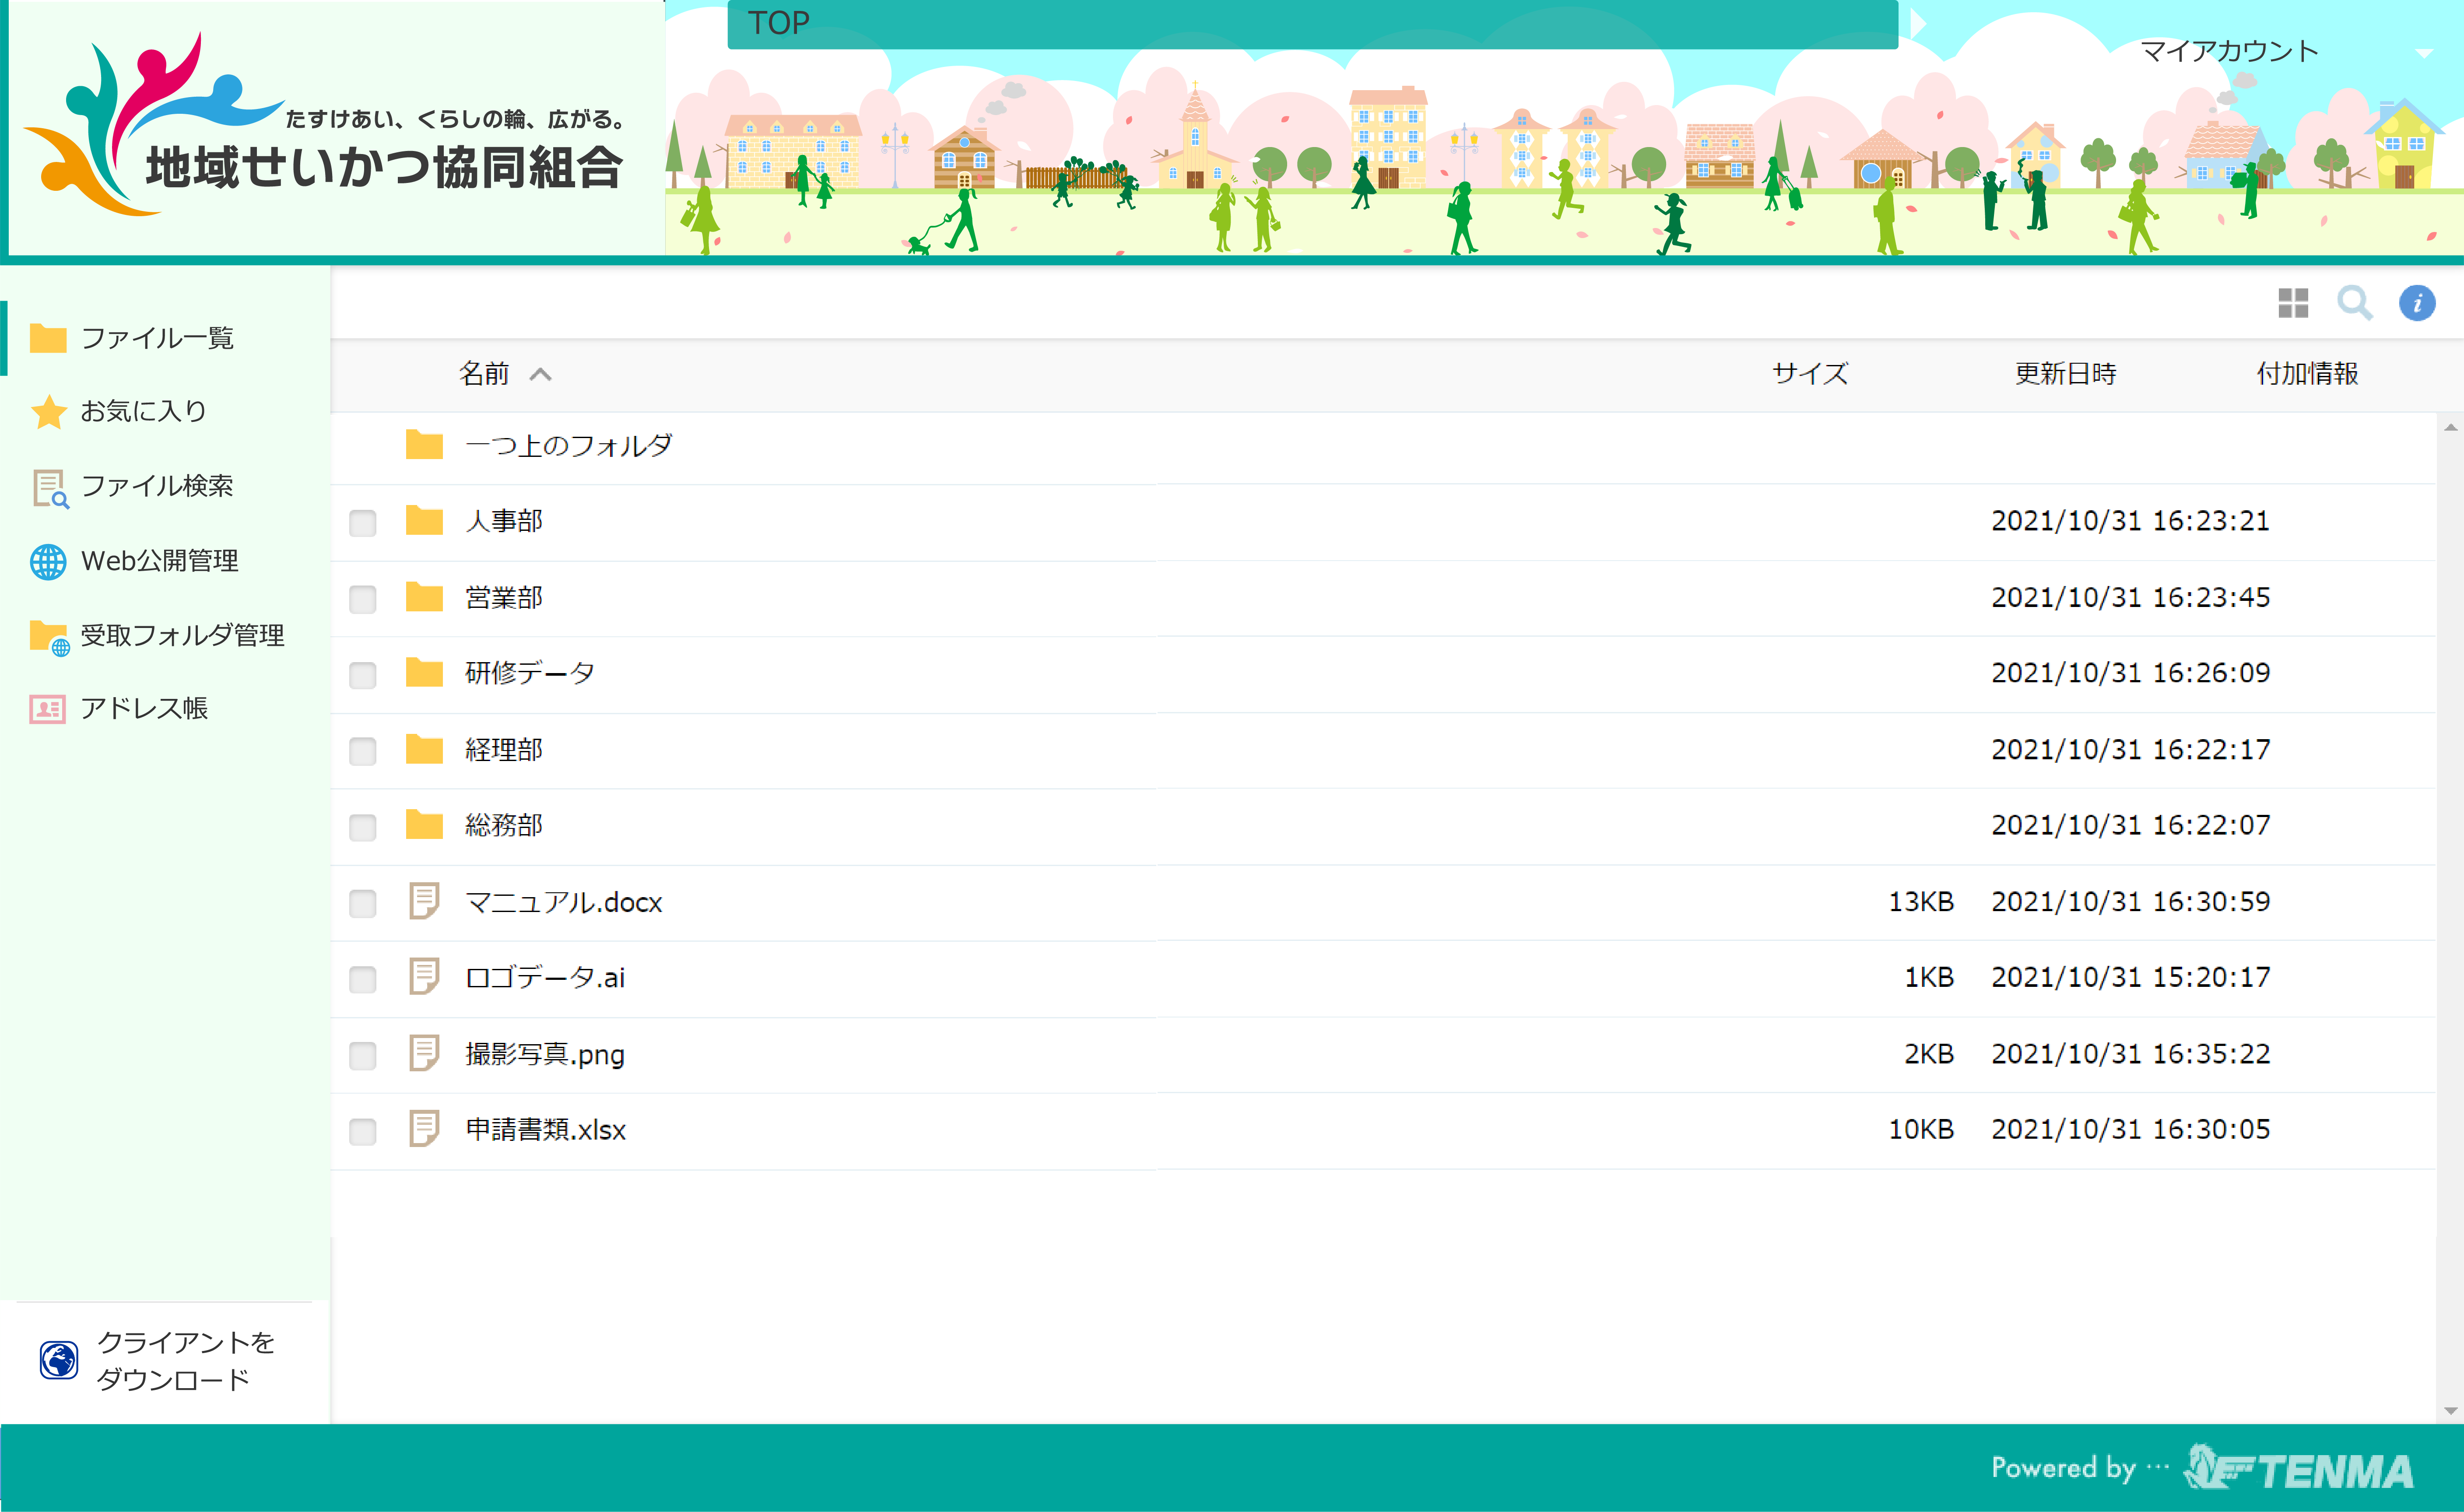
Task: Open the 営業部 folder name
Action: (504, 597)
